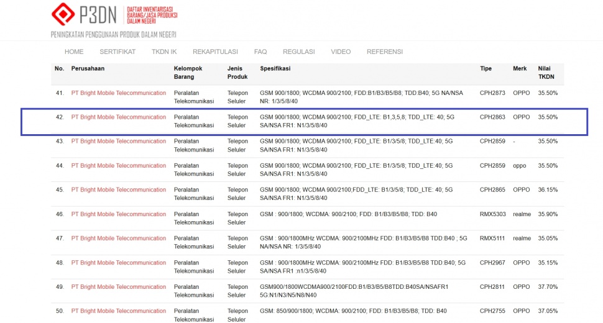Image resolution: width=603 pixels, height=323 pixels.
Task: Click the specification text in row 46
Action: click(x=348, y=214)
